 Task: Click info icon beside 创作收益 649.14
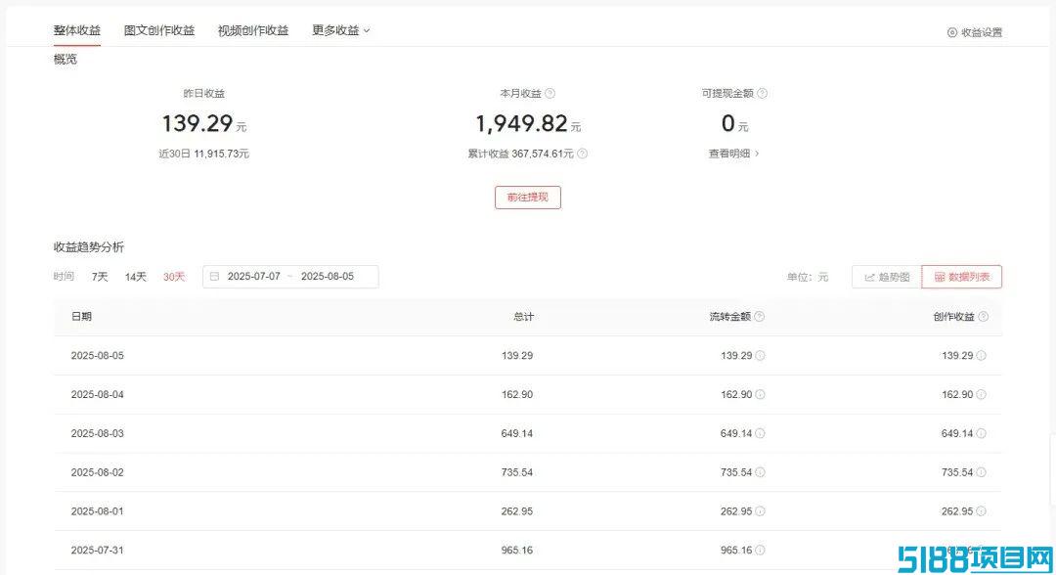(982, 433)
